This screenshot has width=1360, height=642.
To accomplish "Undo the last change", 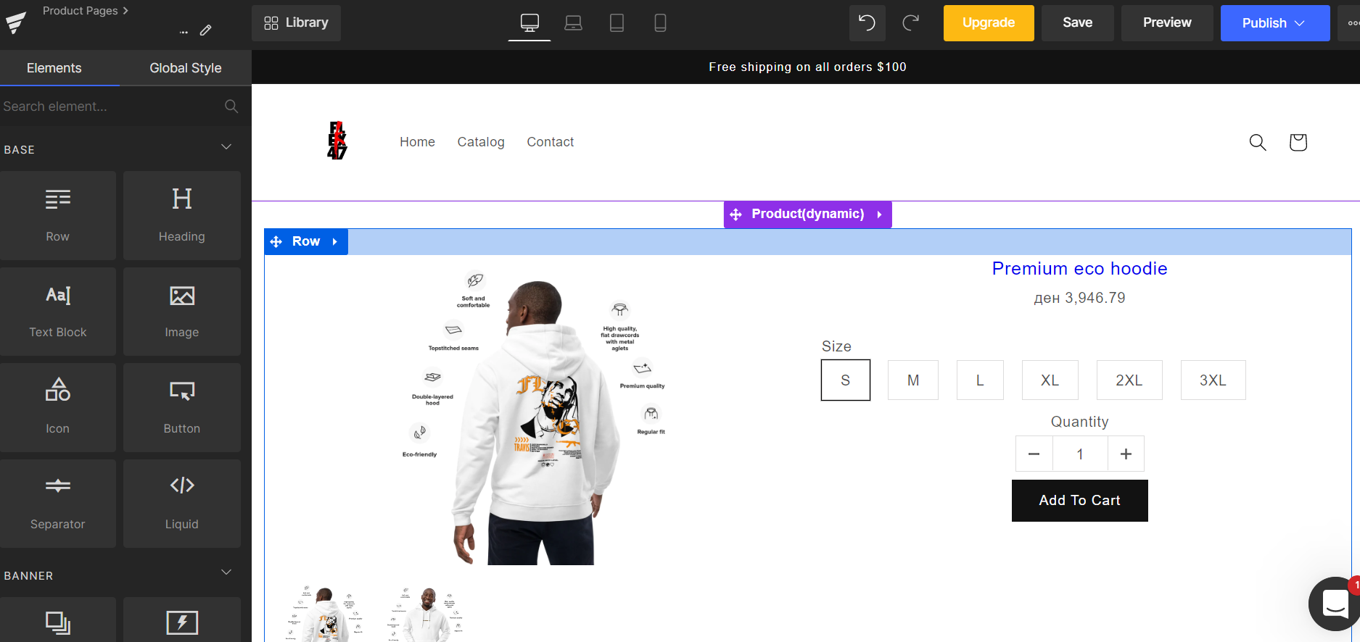I will point(867,22).
